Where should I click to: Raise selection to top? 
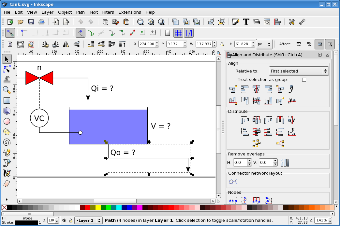coord(122,44)
